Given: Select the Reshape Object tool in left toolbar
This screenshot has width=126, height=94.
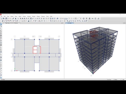Looking at the screenshot, I should pyautogui.click(x=1, y=26).
